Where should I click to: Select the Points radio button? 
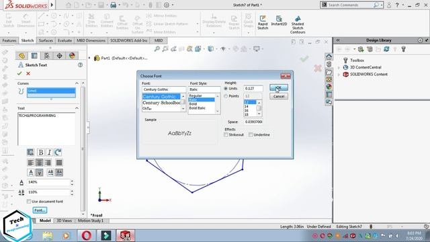[226, 96]
